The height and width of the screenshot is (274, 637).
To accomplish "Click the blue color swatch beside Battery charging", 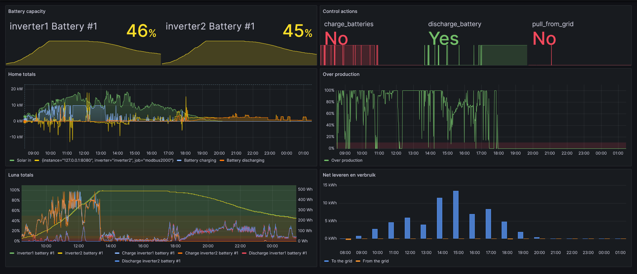I will pyautogui.click(x=179, y=160).
